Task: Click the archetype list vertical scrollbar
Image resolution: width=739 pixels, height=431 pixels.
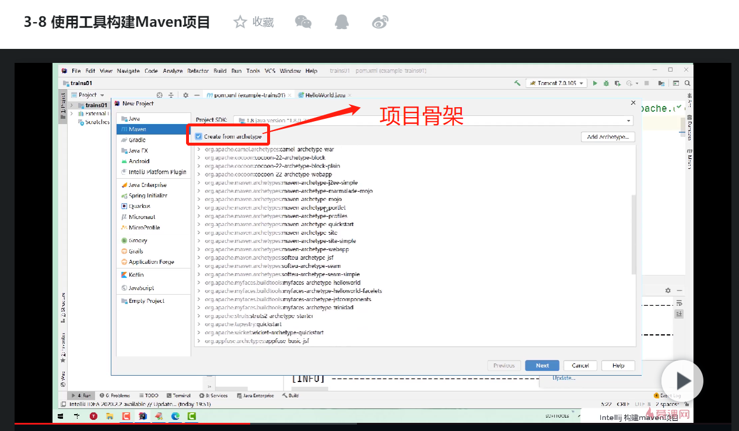Action: pyautogui.click(x=633, y=234)
